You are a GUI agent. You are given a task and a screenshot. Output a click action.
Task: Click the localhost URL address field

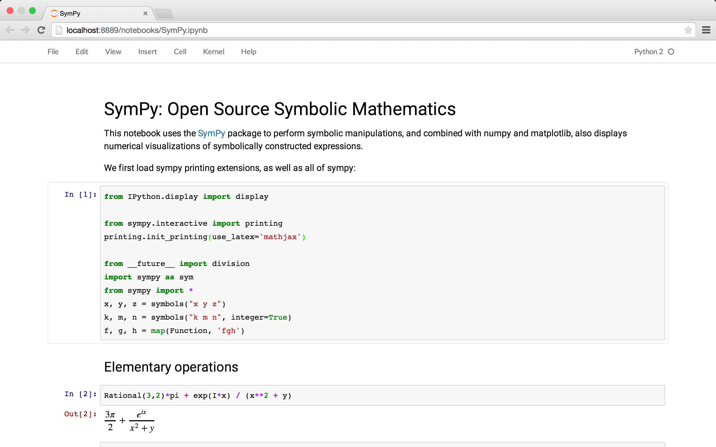coord(355,30)
